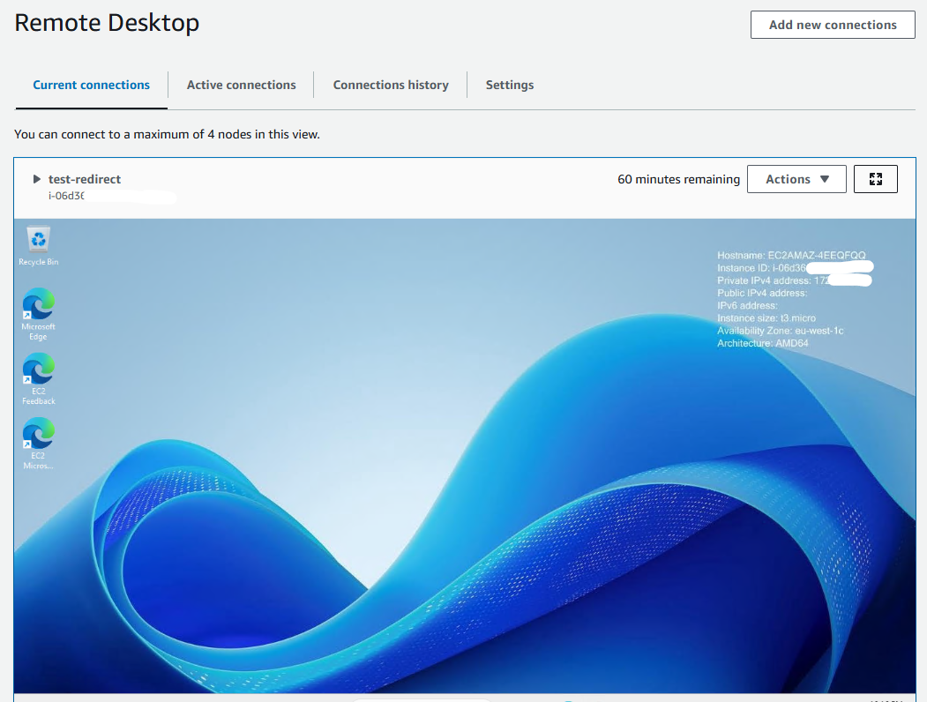Viewport: 927px width, 702px height.
Task: Select the Microsoft Edge desktop shortcut
Action: click(x=38, y=307)
